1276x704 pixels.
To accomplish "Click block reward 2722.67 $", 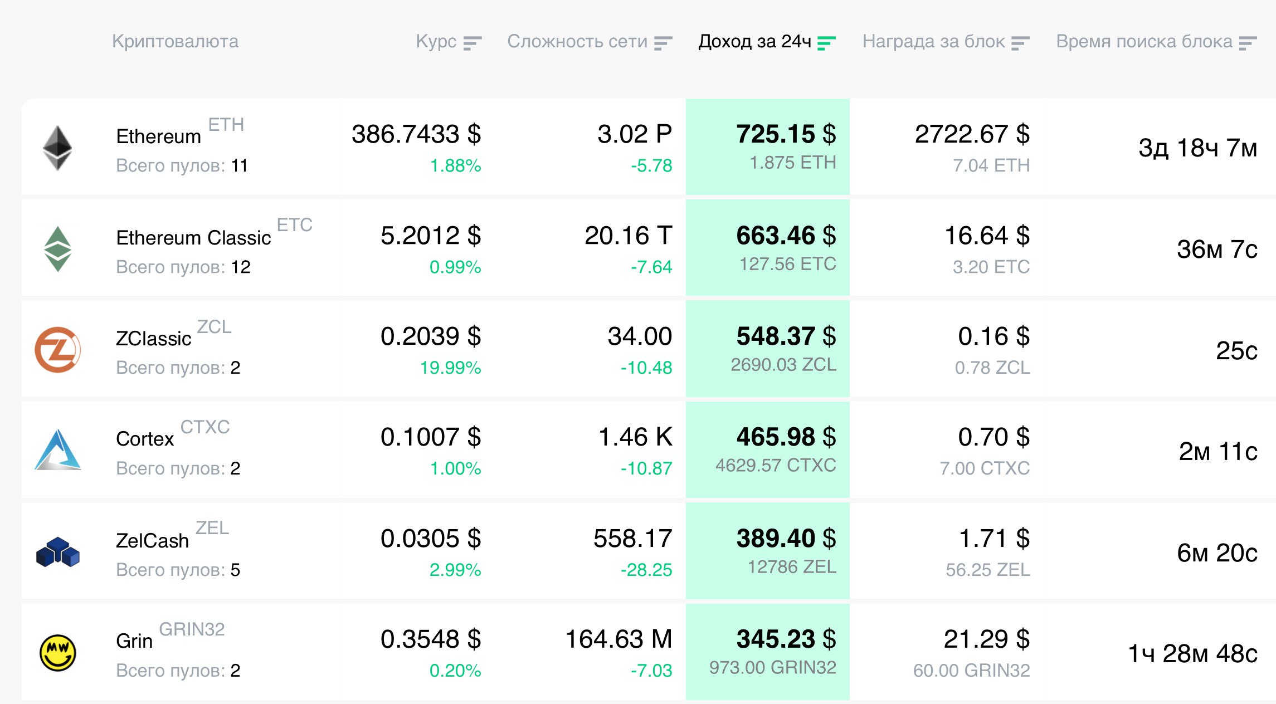I will [972, 134].
